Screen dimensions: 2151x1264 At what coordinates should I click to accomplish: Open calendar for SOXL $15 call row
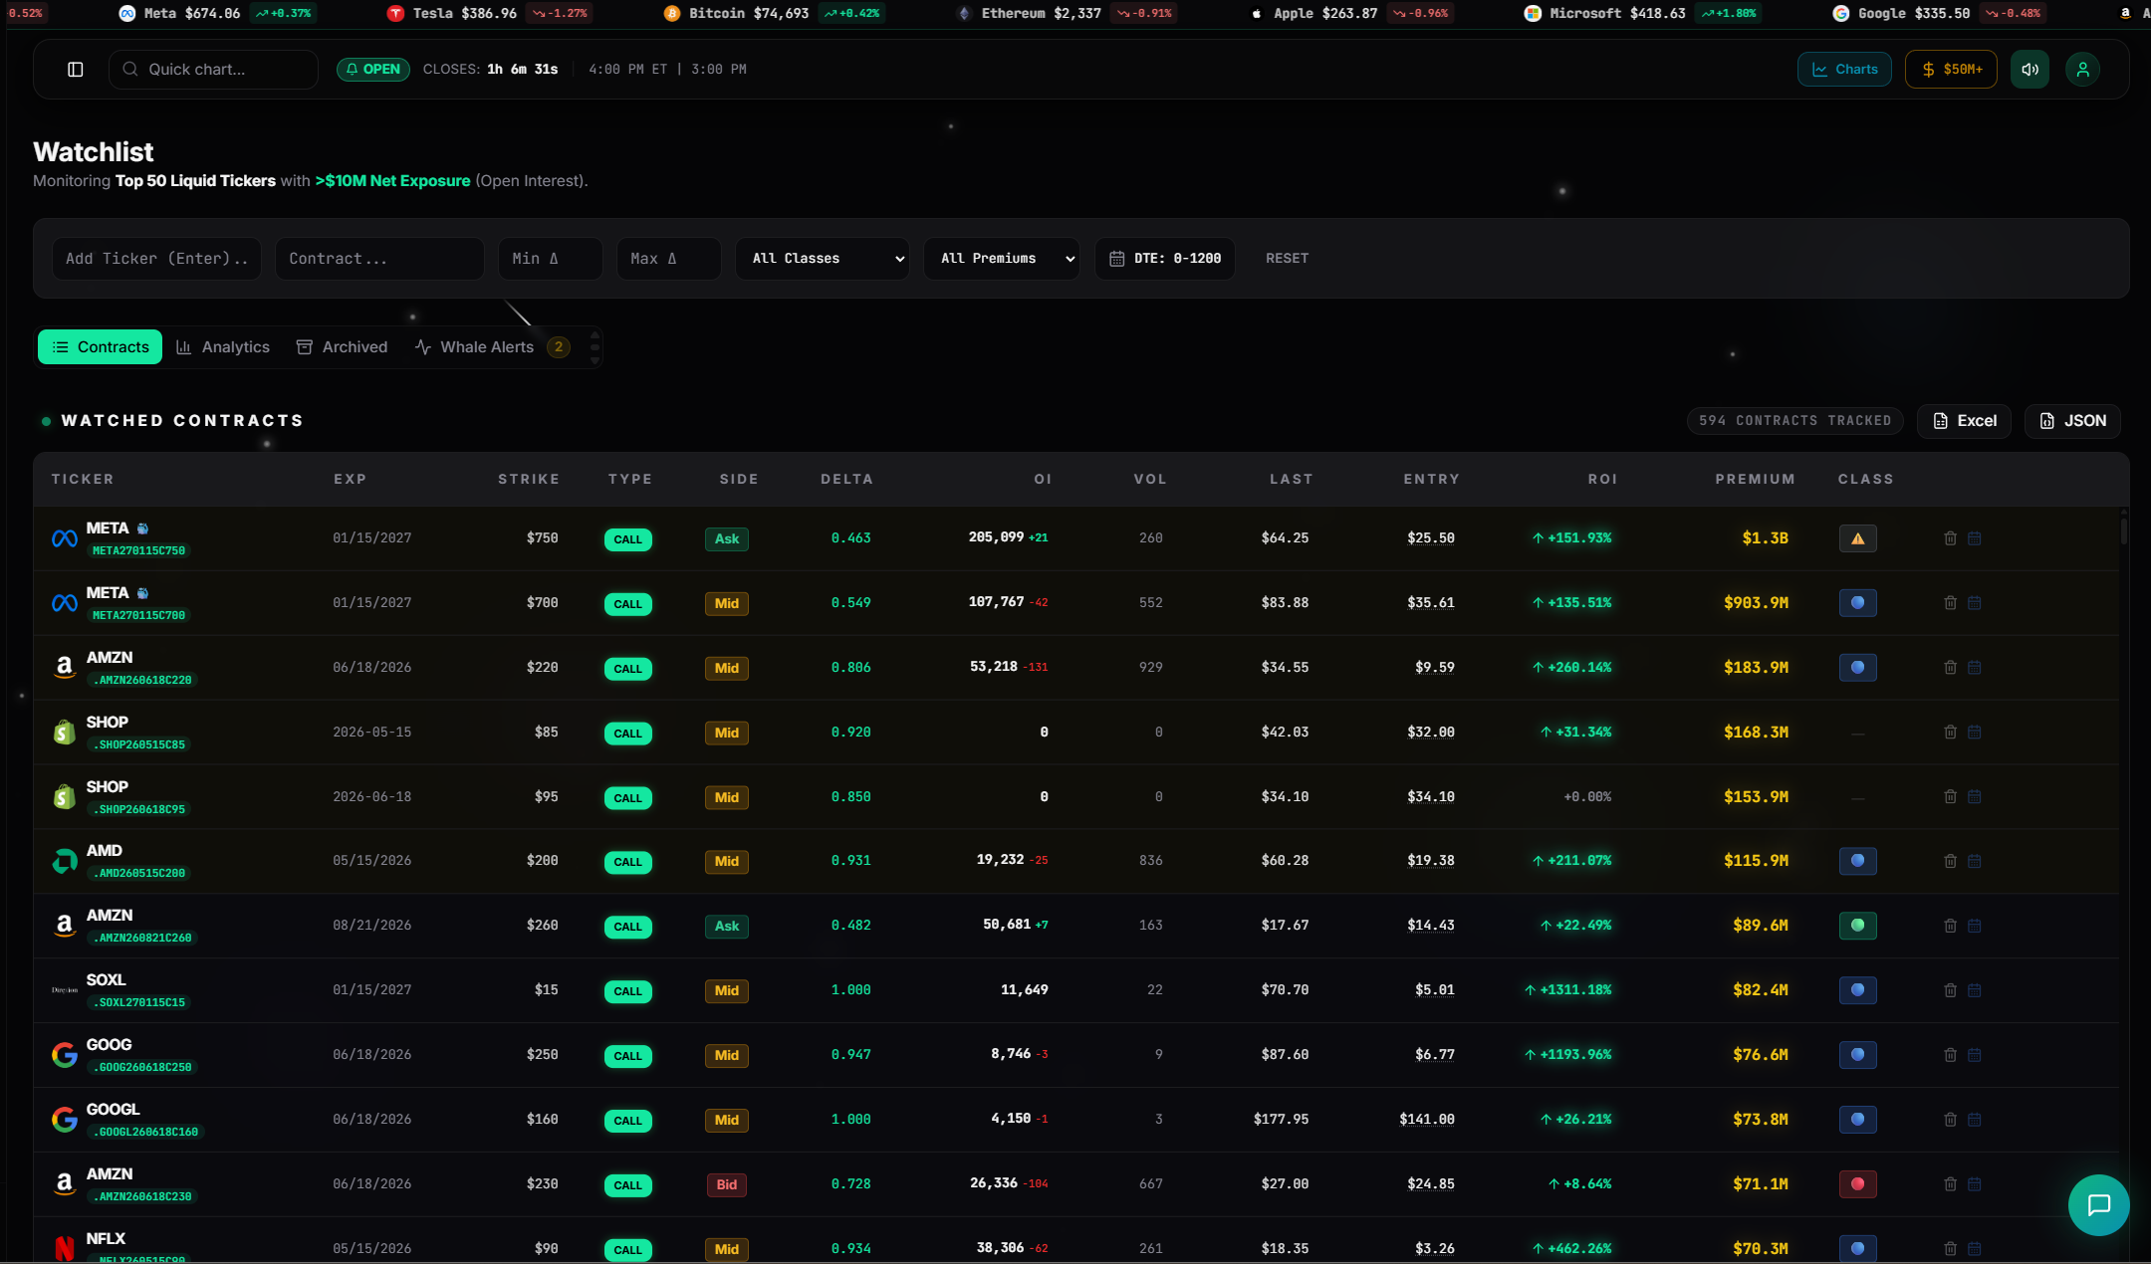click(1975, 990)
